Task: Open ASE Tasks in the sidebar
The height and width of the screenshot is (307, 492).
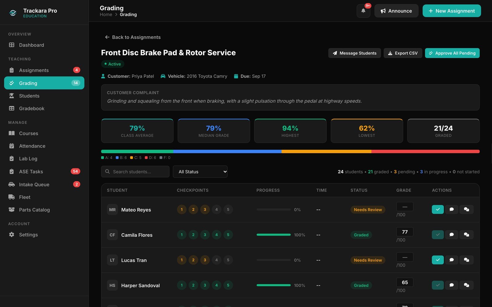Action: point(44,171)
